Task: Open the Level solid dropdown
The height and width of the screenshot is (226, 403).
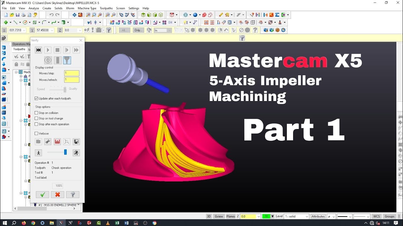Action: [307, 216]
